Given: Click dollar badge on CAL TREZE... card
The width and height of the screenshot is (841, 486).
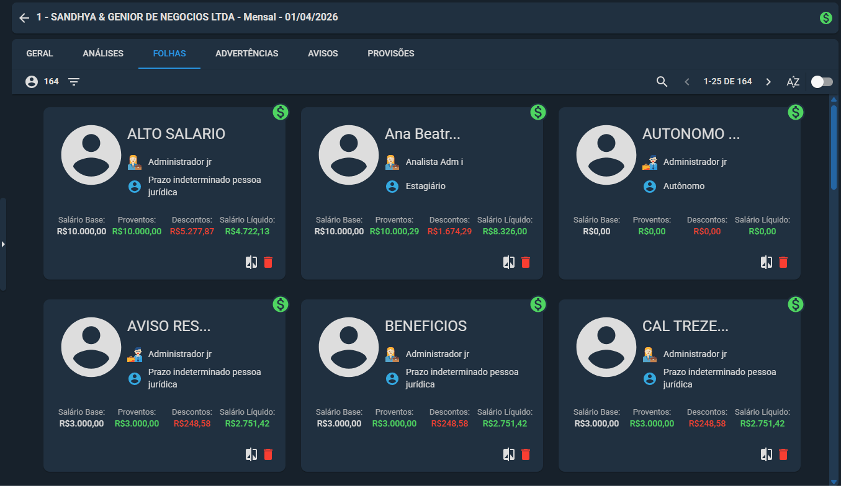Looking at the screenshot, I should tap(796, 304).
